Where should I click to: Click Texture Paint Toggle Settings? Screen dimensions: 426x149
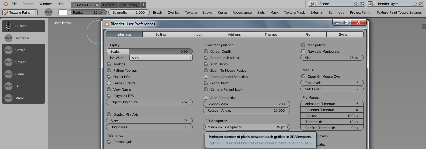point(399,12)
